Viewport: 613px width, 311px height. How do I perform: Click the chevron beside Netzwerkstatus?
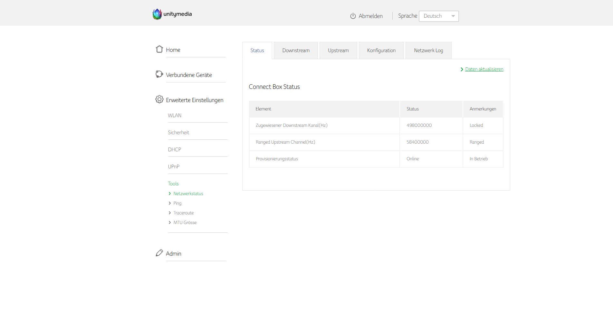[170, 193]
